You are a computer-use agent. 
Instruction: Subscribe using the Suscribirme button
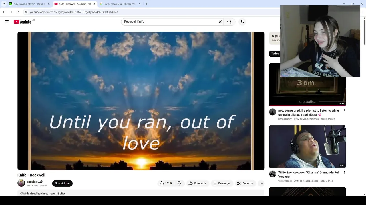(62, 183)
